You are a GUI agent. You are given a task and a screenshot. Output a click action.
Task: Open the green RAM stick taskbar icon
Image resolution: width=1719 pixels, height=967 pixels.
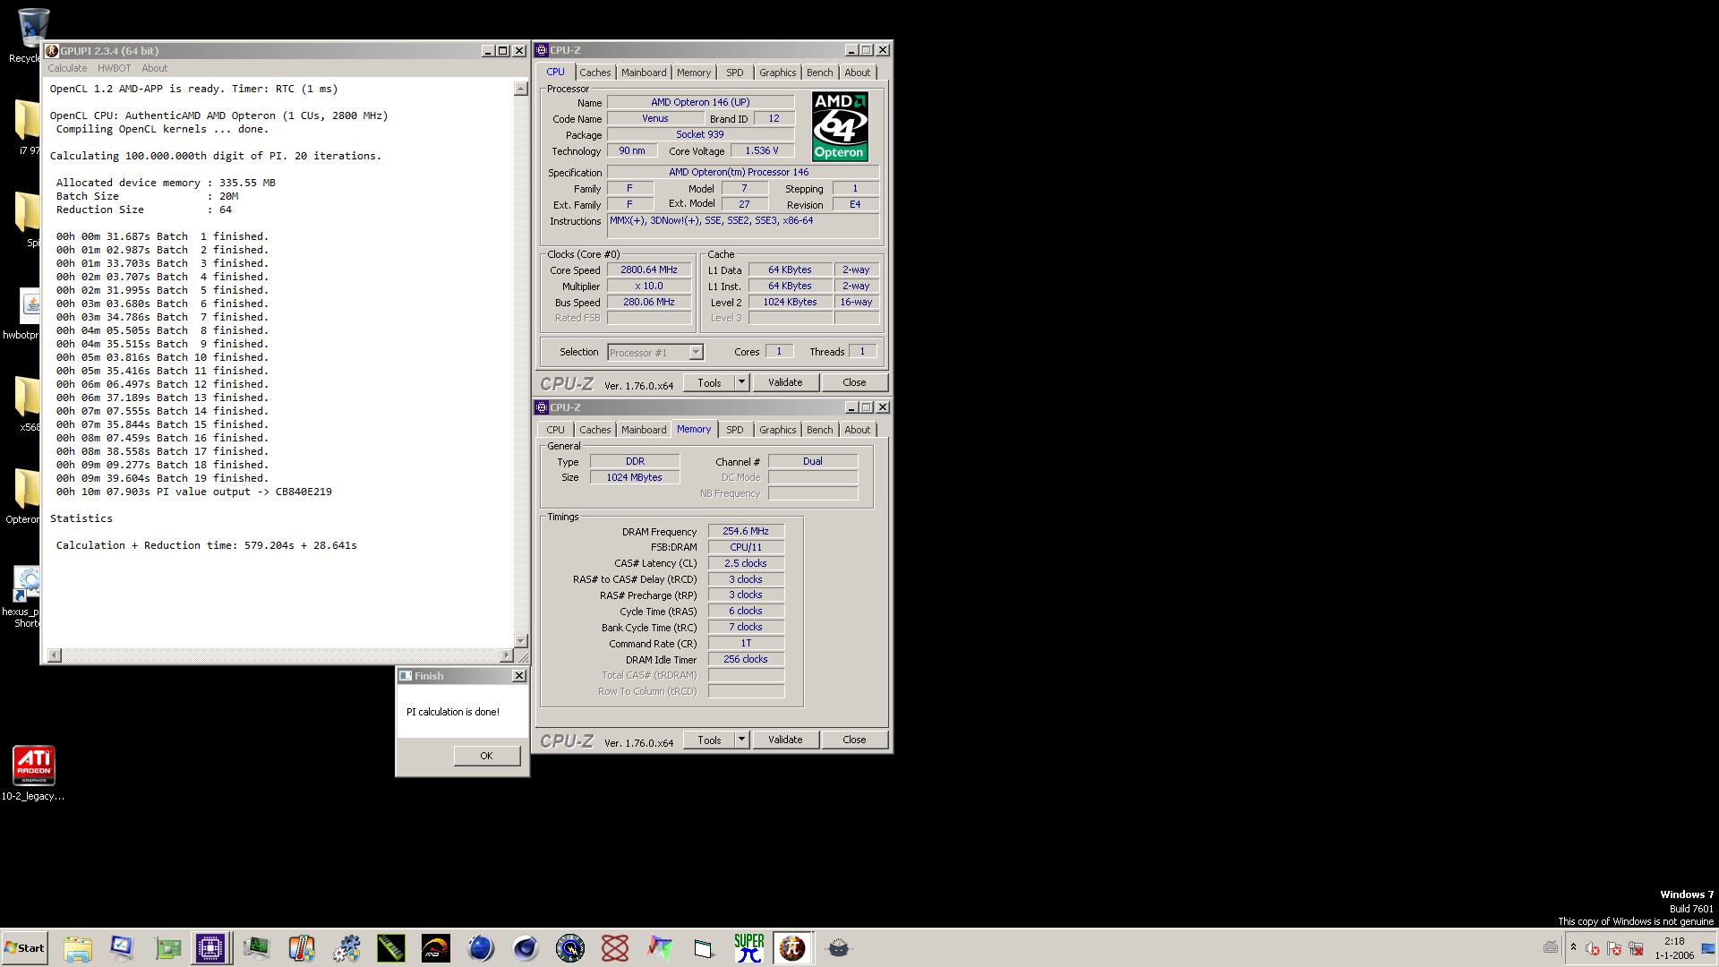pyautogui.click(x=391, y=948)
